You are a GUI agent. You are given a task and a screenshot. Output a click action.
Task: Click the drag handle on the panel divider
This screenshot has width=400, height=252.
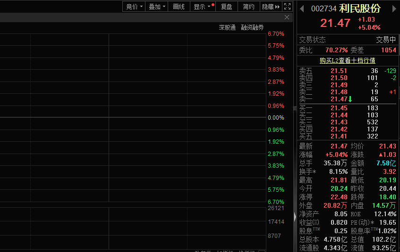point(295,108)
